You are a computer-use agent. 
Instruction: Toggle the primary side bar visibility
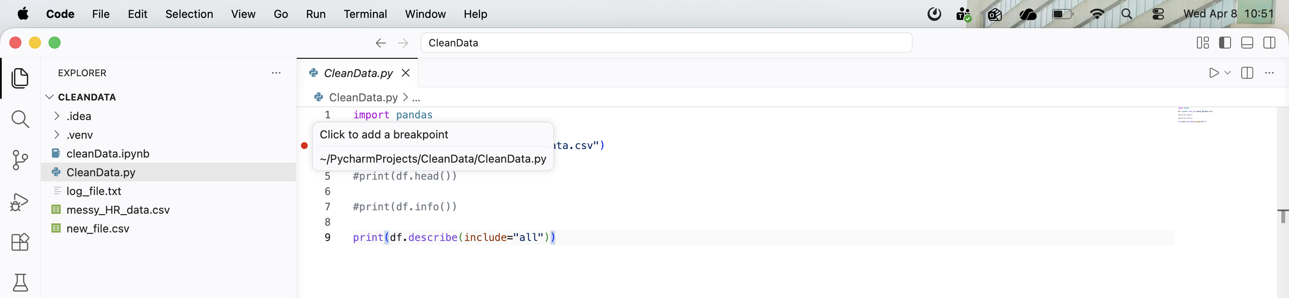click(x=1225, y=43)
